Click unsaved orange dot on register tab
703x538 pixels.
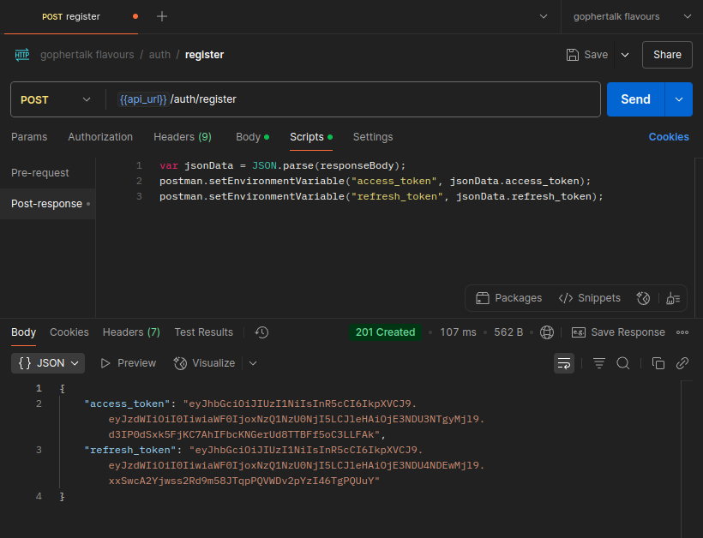pyautogui.click(x=135, y=16)
